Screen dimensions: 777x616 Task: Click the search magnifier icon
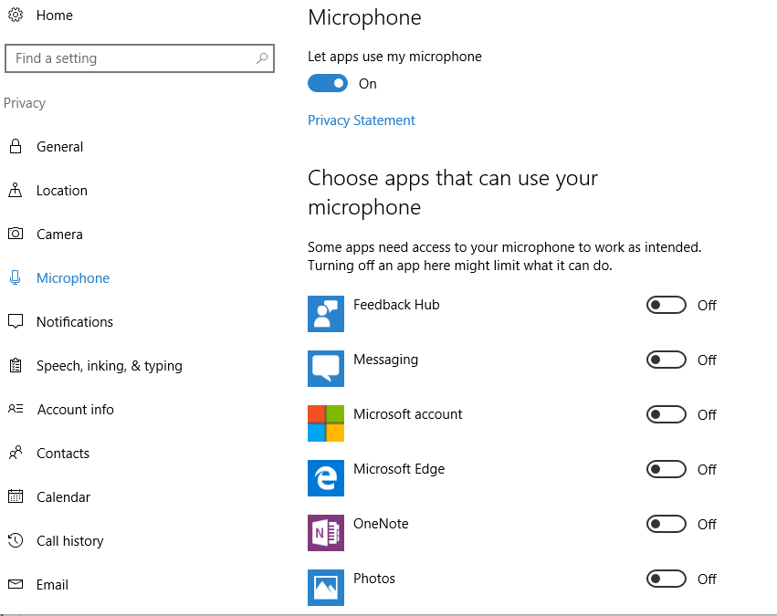pyautogui.click(x=262, y=58)
